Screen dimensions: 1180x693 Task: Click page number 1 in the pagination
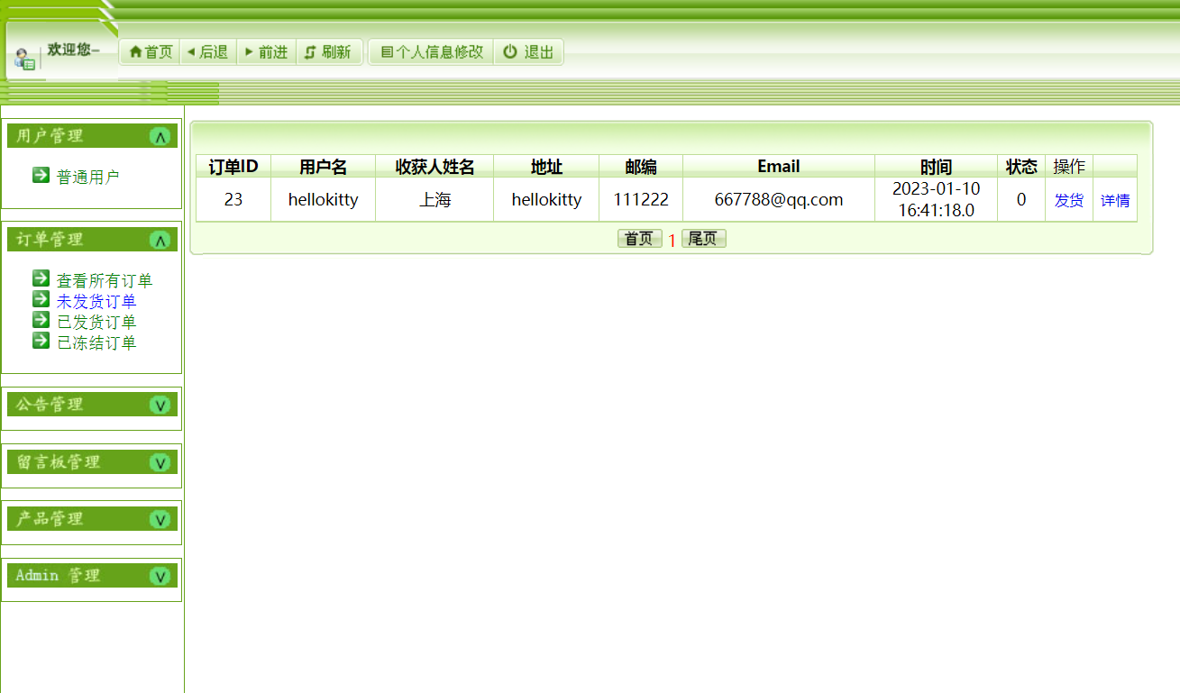(x=672, y=241)
